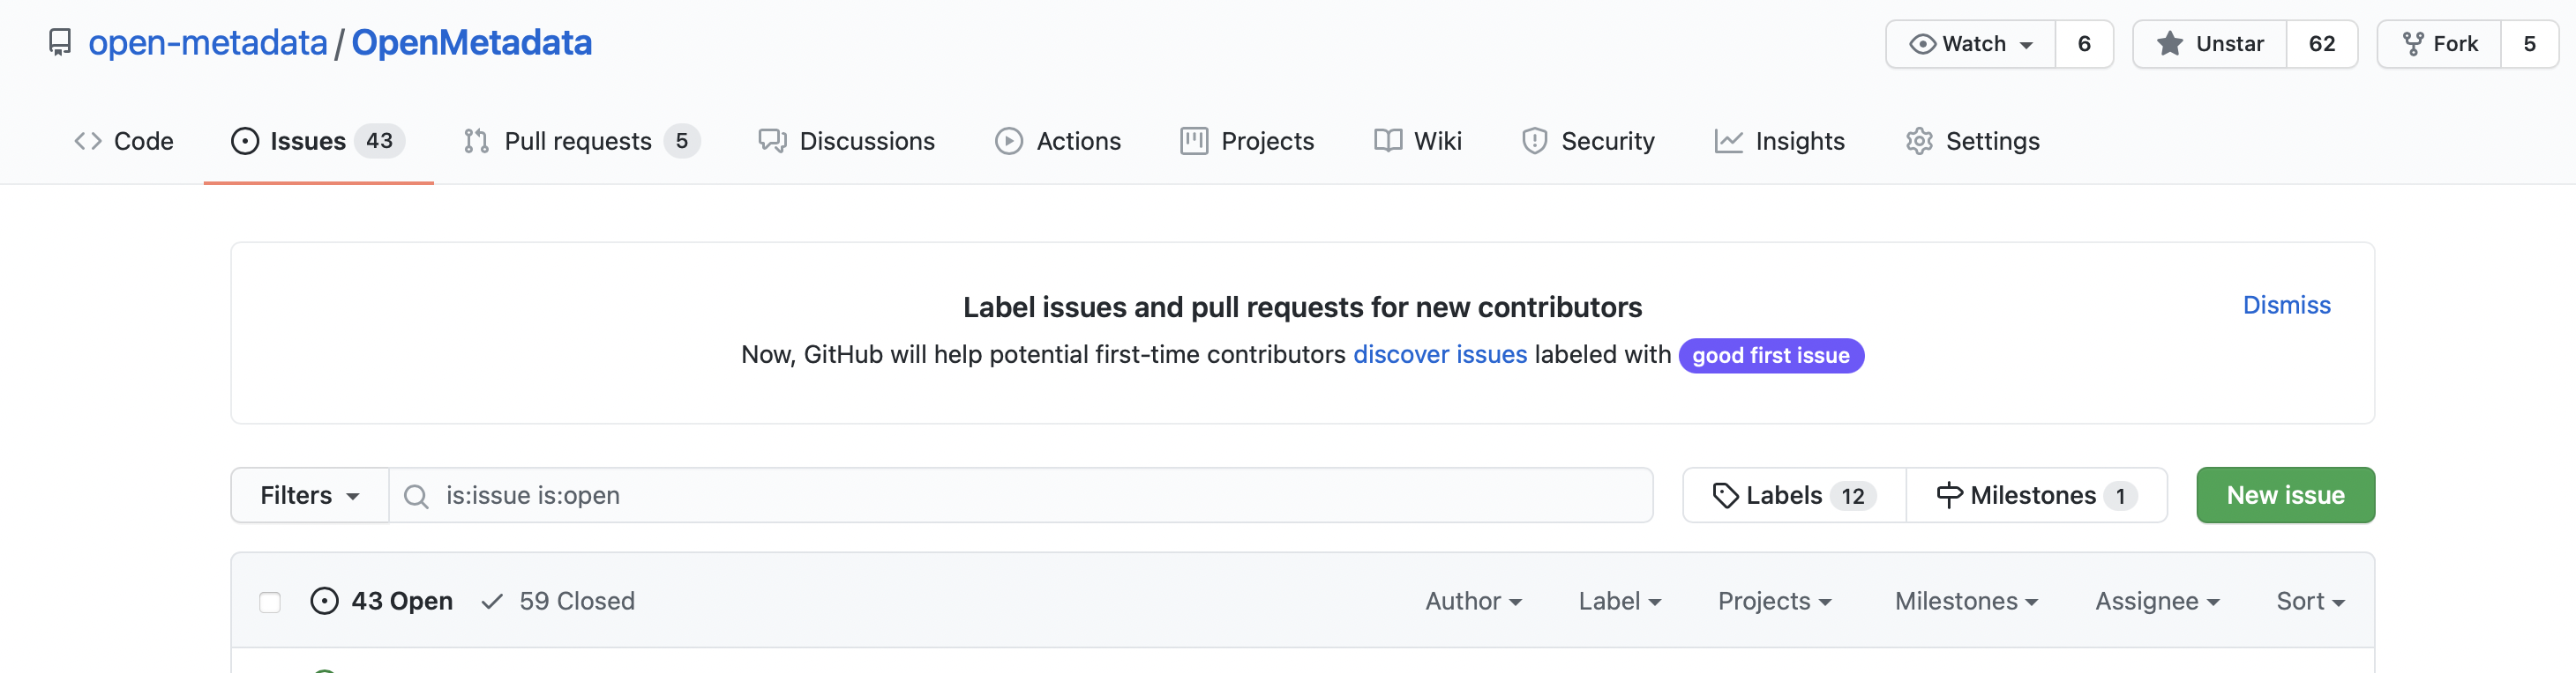Open the Watch dropdown
The height and width of the screenshot is (673, 2576).
[x=1971, y=43]
